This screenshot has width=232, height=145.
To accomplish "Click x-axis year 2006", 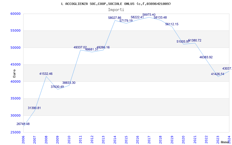I will (x=23, y=140).
